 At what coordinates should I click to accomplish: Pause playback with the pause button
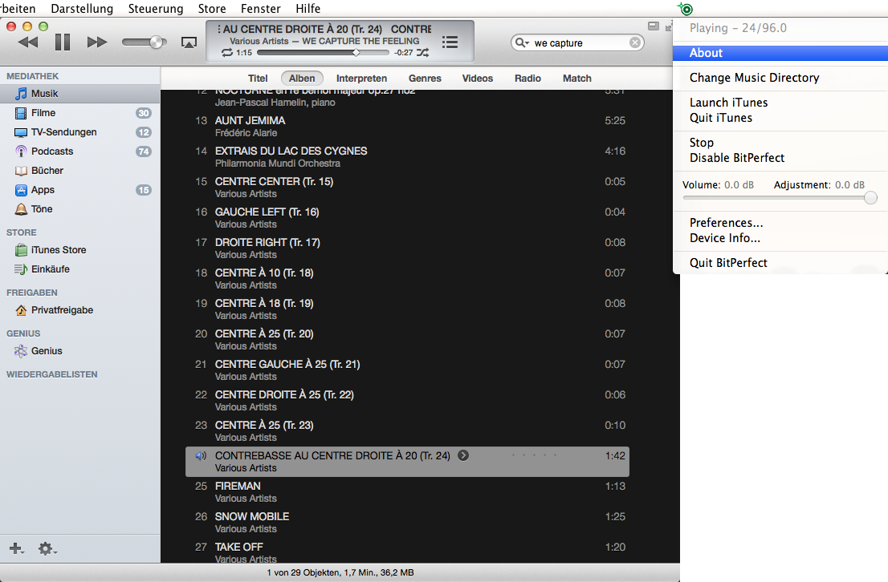point(63,42)
